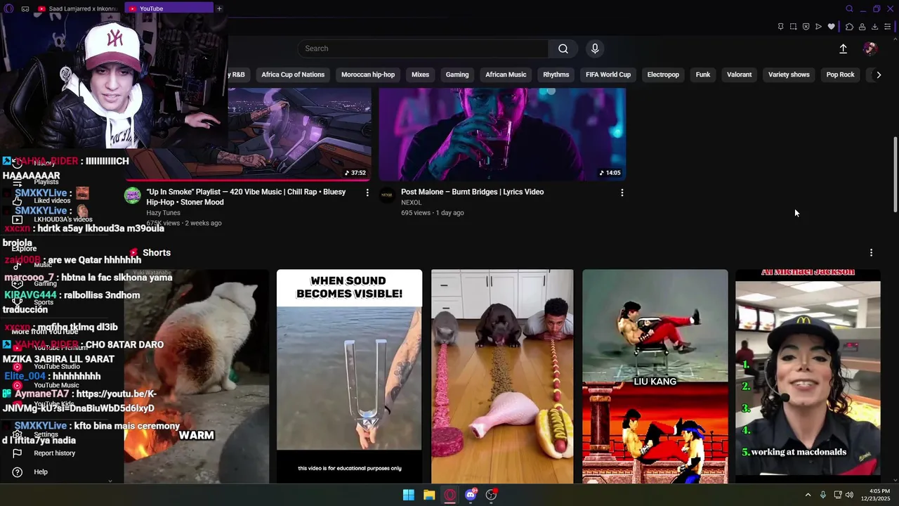899x506 pixels.
Task: Show the next topic chips with the arrow
Action: pyautogui.click(x=878, y=74)
